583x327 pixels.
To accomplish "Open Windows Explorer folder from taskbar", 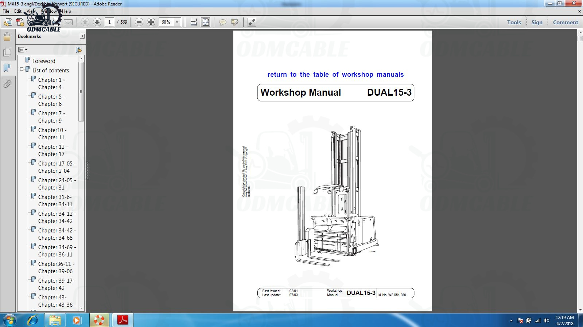I will 55,320.
